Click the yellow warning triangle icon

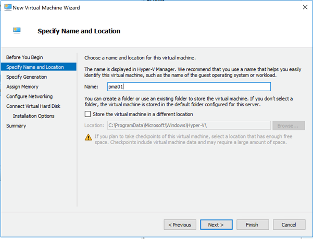click(88, 137)
